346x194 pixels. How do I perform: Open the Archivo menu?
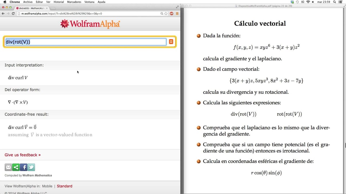[x=28, y=2]
